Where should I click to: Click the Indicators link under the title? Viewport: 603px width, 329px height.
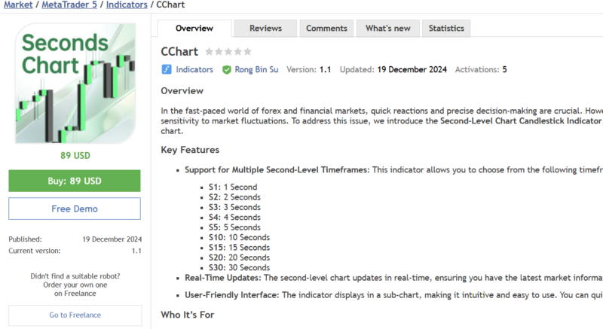point(194,69)
